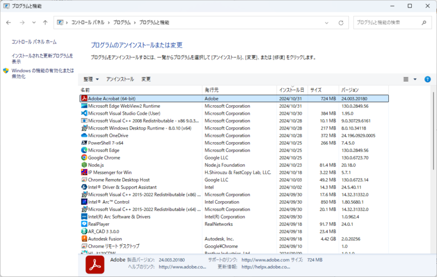Image resolution: width=437 pixels, height=277 pixels.
Task: Go up one level with up arrow
Action: tap(45, 22)
